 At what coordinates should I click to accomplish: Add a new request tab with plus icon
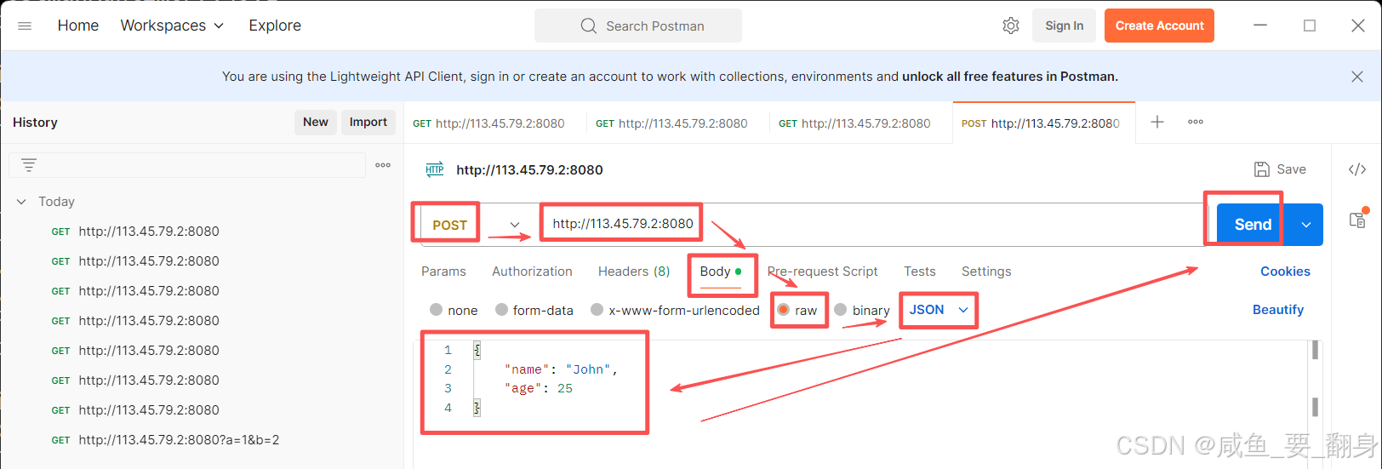(x=1157, y=122)
